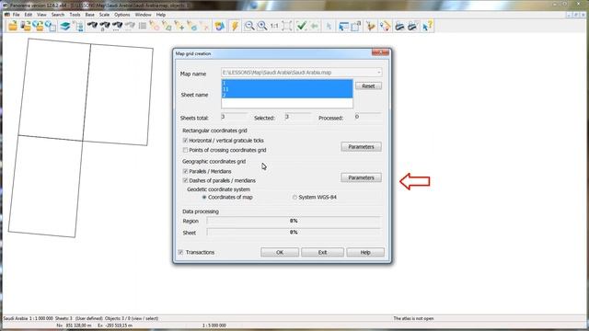Click the zoom in magnifier icon
This screenshot has width=589, height=331.
262,26
